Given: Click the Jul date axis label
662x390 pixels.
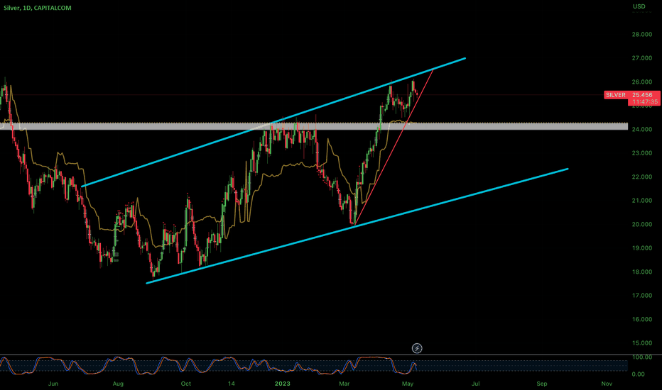Looking at the screenshot, I should pos(476,384).
